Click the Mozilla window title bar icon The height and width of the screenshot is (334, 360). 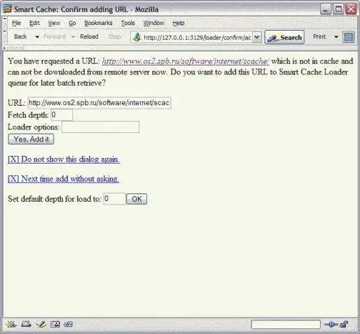(8, 9)
